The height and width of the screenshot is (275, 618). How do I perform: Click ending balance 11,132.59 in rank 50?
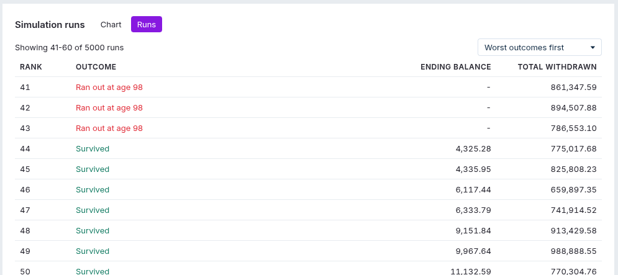click(471, 271)
